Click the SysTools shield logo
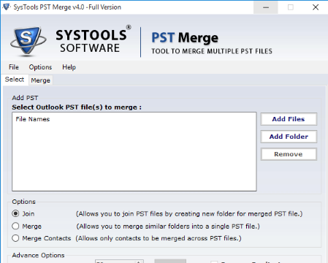This screenshot has width=328, height=263. (28, 41)
